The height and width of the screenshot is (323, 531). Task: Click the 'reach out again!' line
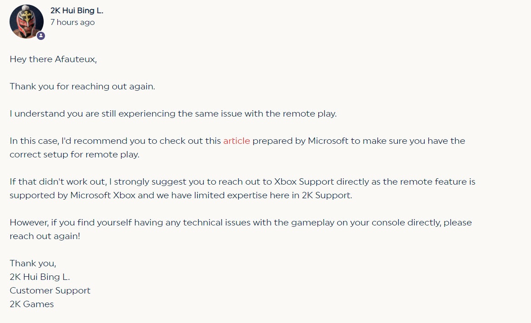coord(45,236)
